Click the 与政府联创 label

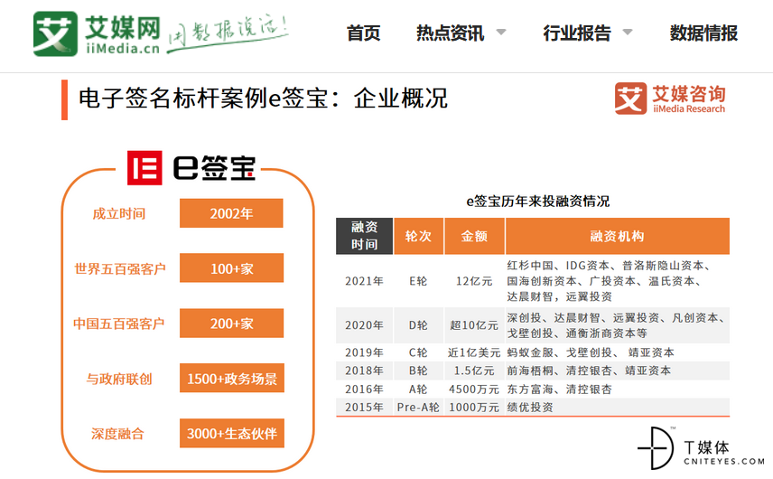(119, 379)
